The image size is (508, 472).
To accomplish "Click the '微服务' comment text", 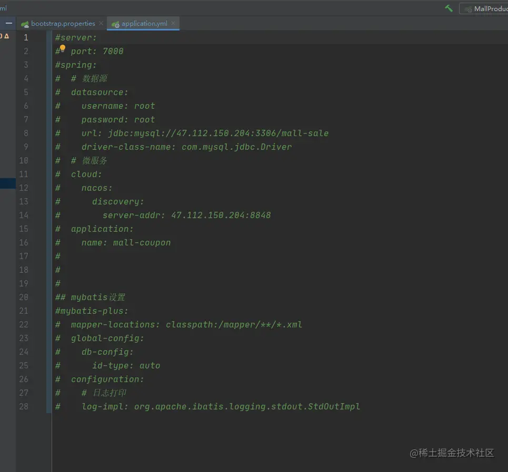I will tap(95, 160).
